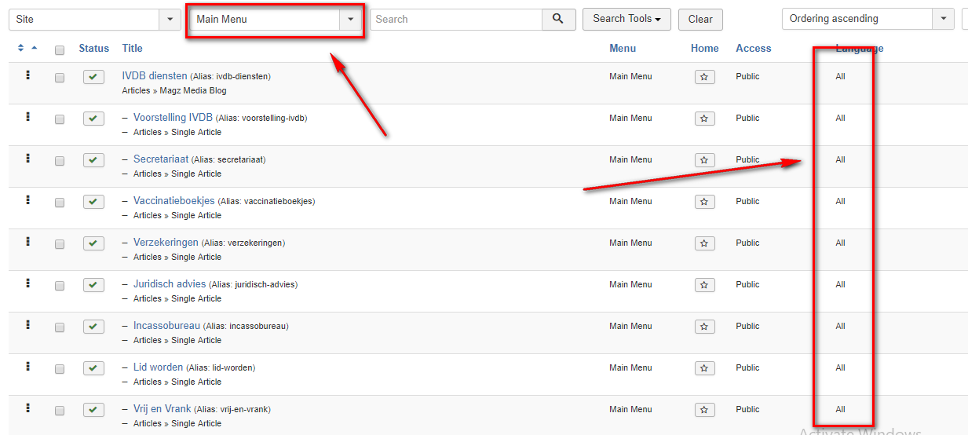The height and width of the screenshot is (435, 968).
Task: Tick checkbox beside Vrij en Vrank
Action: (x=60, y=411)
